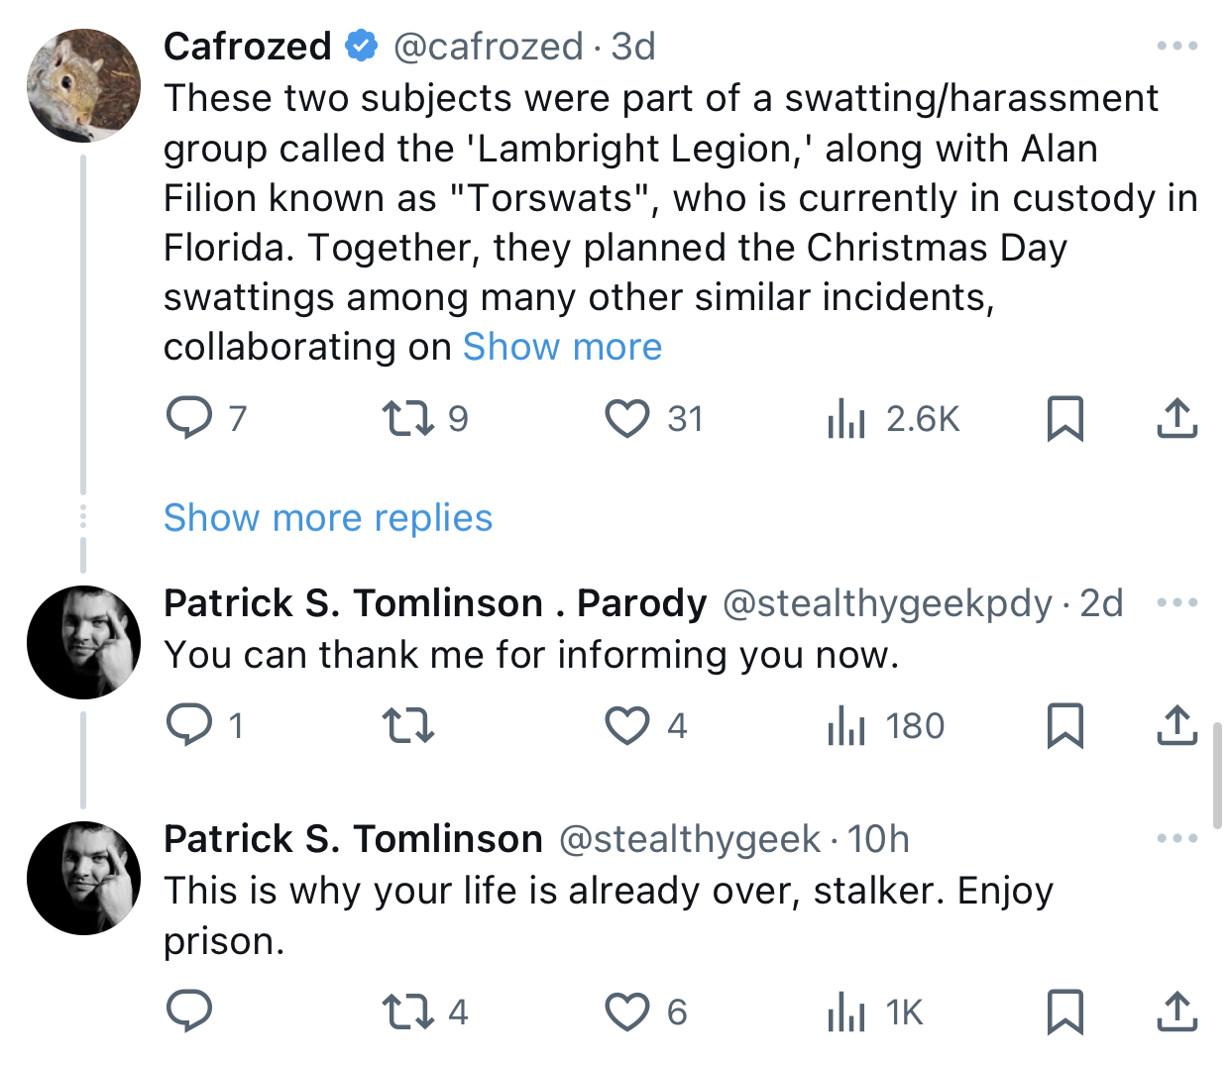Open more options on Parody tweet

click(1177, 602)
